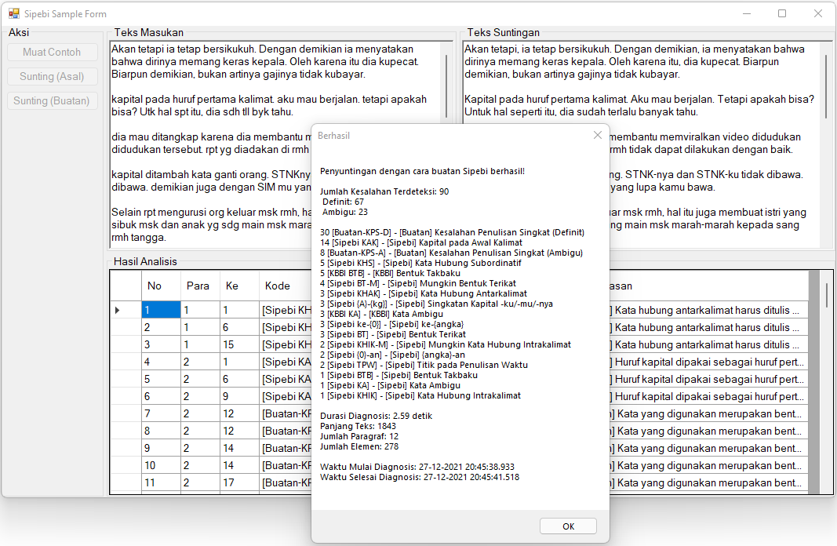Click the 'Panjang Teks: 1843' line
Image resolution: width=837 pixels, height=546 pixels.
358,426
